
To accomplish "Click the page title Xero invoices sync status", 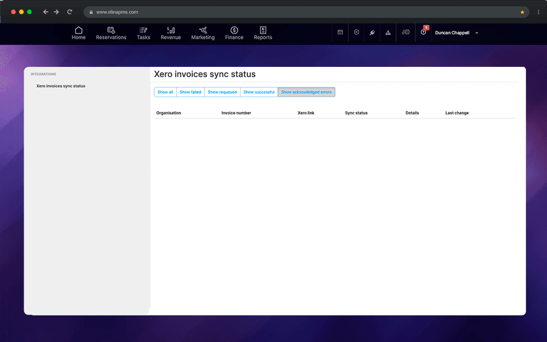I will pyautogui.click(x=205, y=74).
